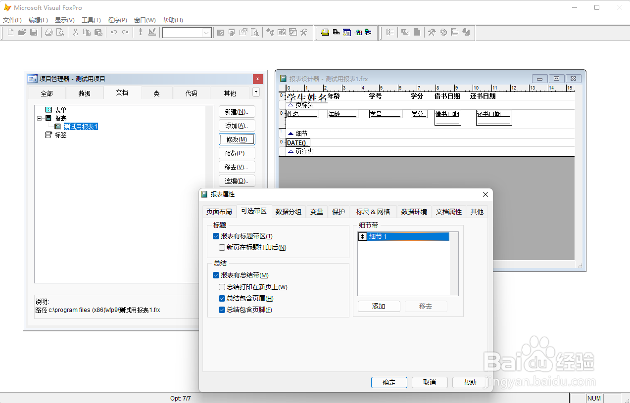
Task: Click the mover arrows beside 细节 1
Action: [363, 237]
